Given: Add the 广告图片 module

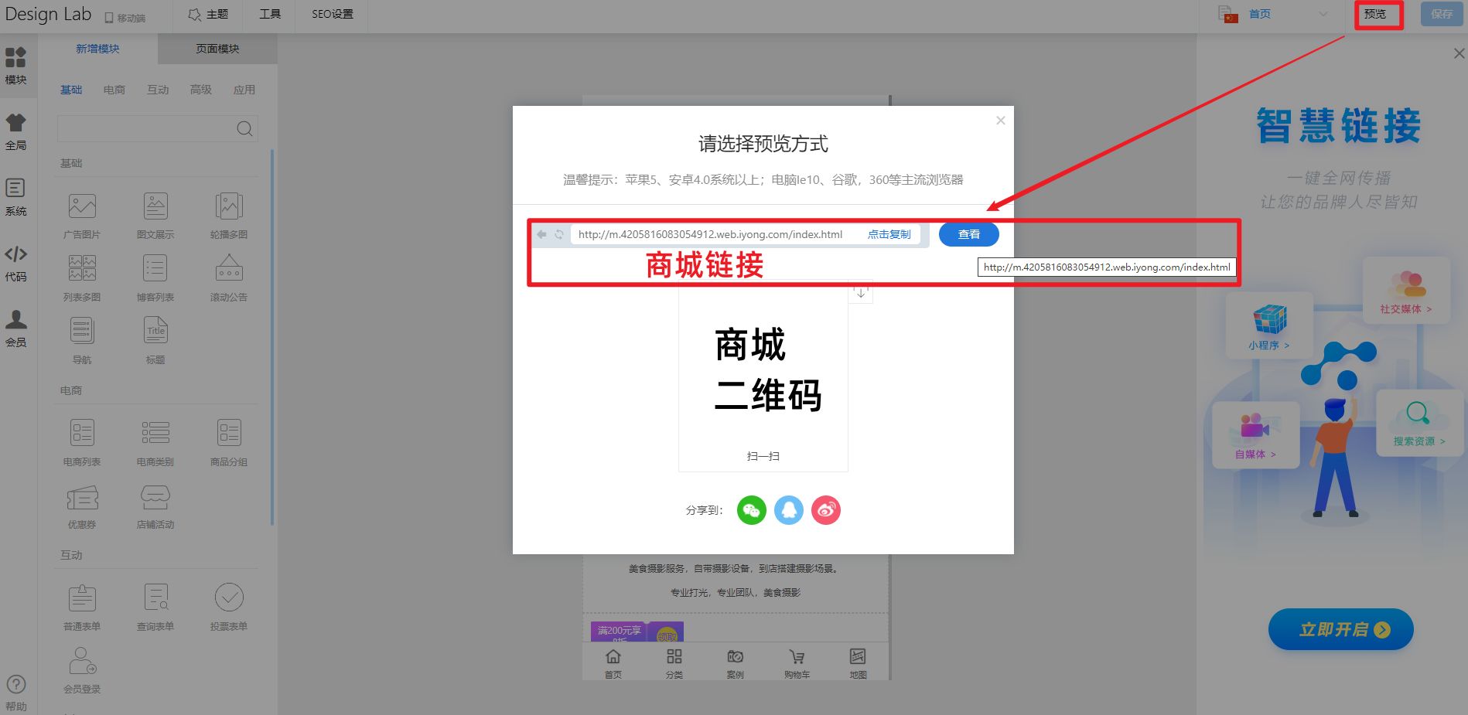Looking at the screenshot, I should click(82, 216).
